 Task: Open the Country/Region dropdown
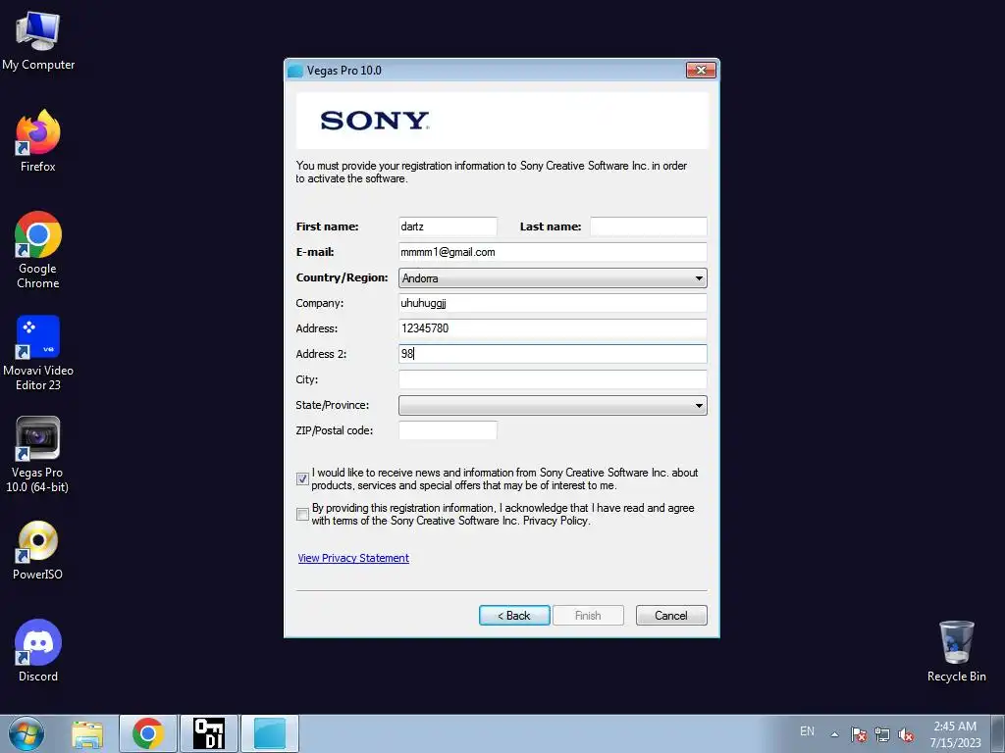(553, 277)
